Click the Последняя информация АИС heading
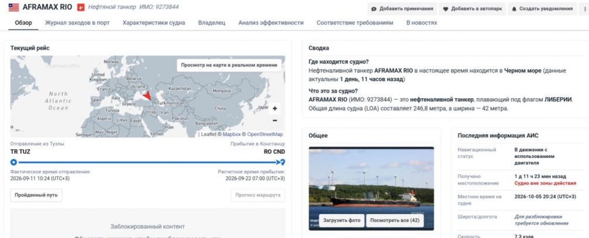 click(x=498, y=136)
